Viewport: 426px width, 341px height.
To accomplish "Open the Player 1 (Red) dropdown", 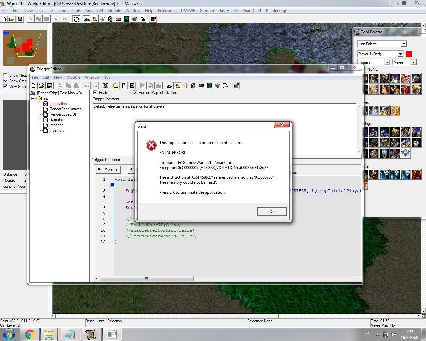I will tap(400, 54).
